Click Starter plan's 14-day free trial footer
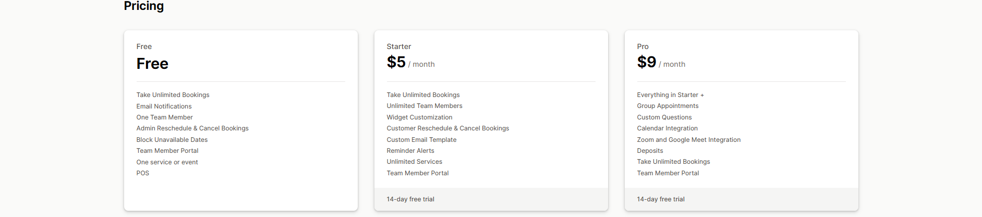 pyautogui.click(x=410, y=199)
